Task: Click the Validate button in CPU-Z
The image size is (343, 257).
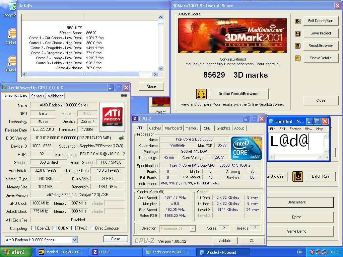Action: click(225, 241)
